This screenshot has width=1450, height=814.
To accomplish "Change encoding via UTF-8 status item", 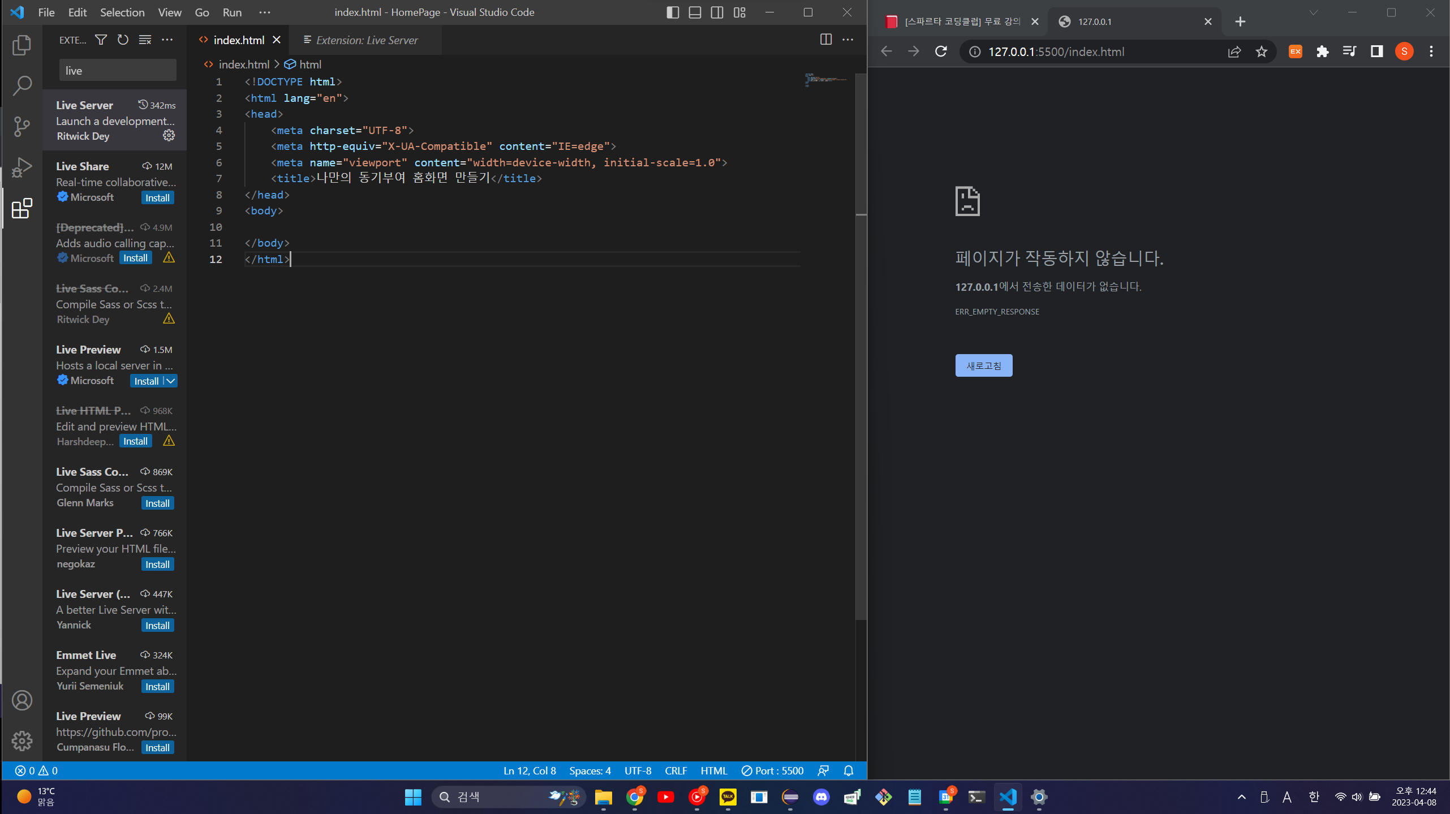I will 638,770.
